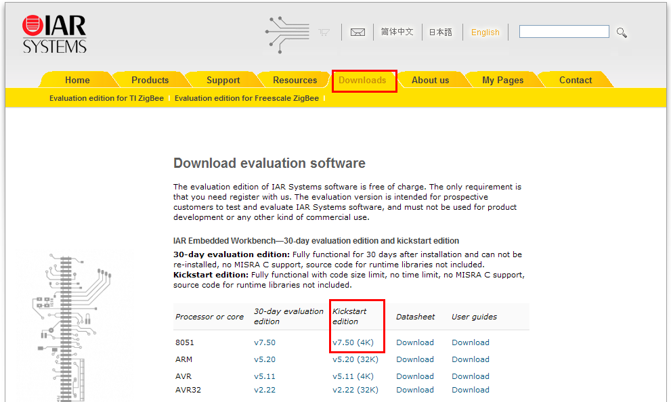Click the 'ARM' processor row label
This screenshot has width=671, height=402.
click(183, 359)
